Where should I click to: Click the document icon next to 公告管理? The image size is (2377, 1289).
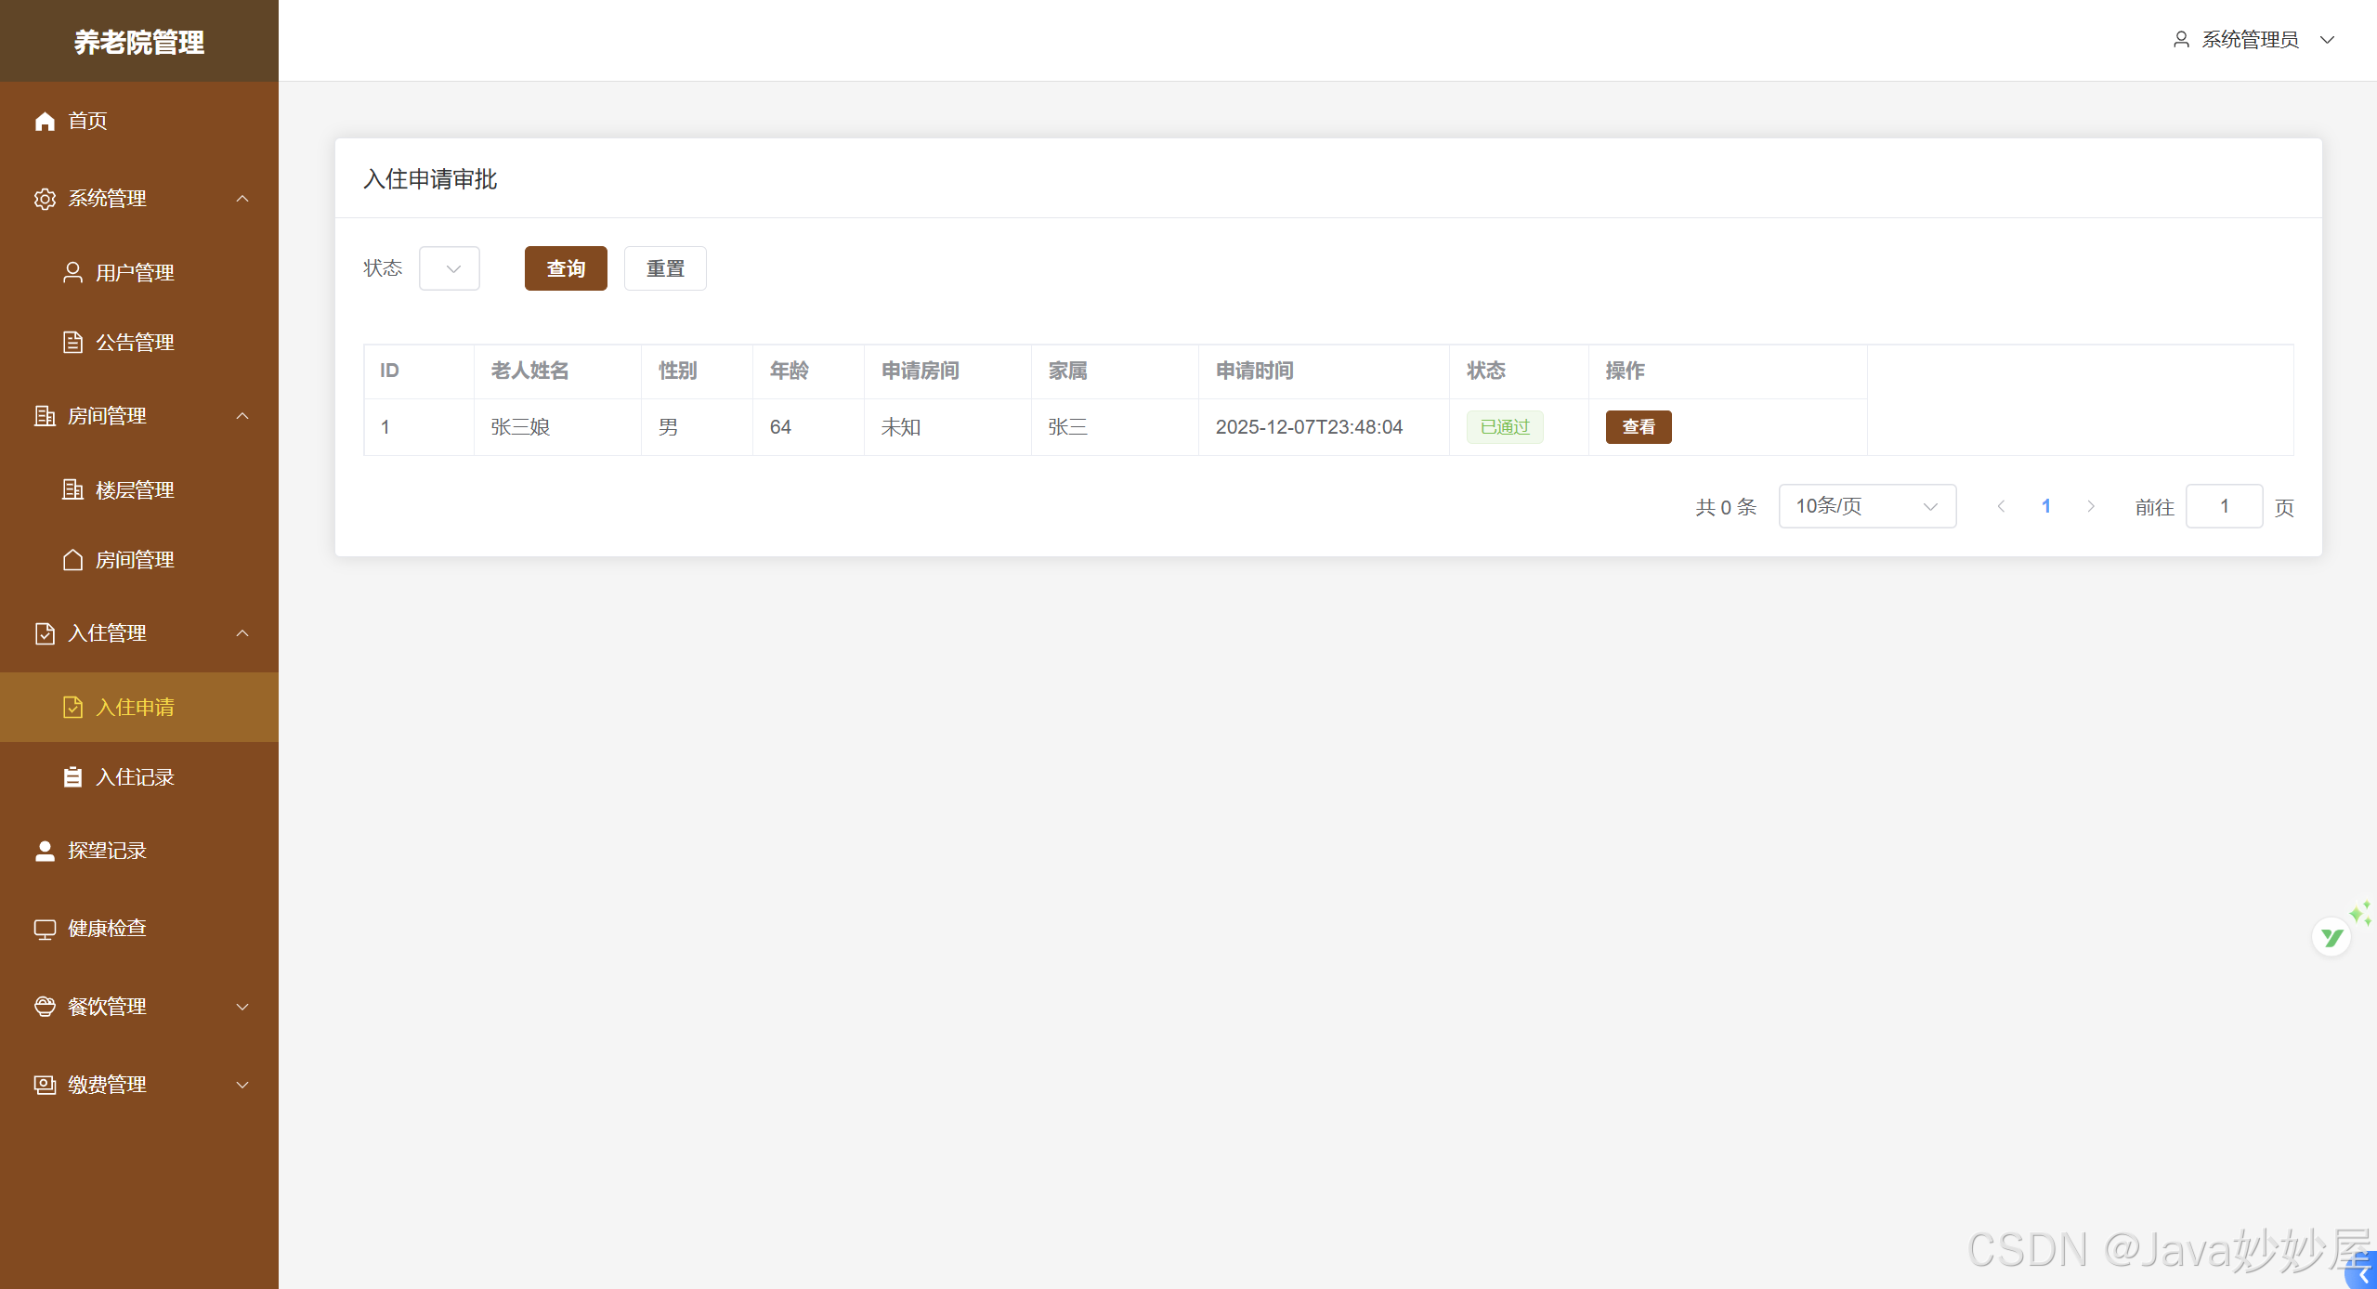[72, 342]
